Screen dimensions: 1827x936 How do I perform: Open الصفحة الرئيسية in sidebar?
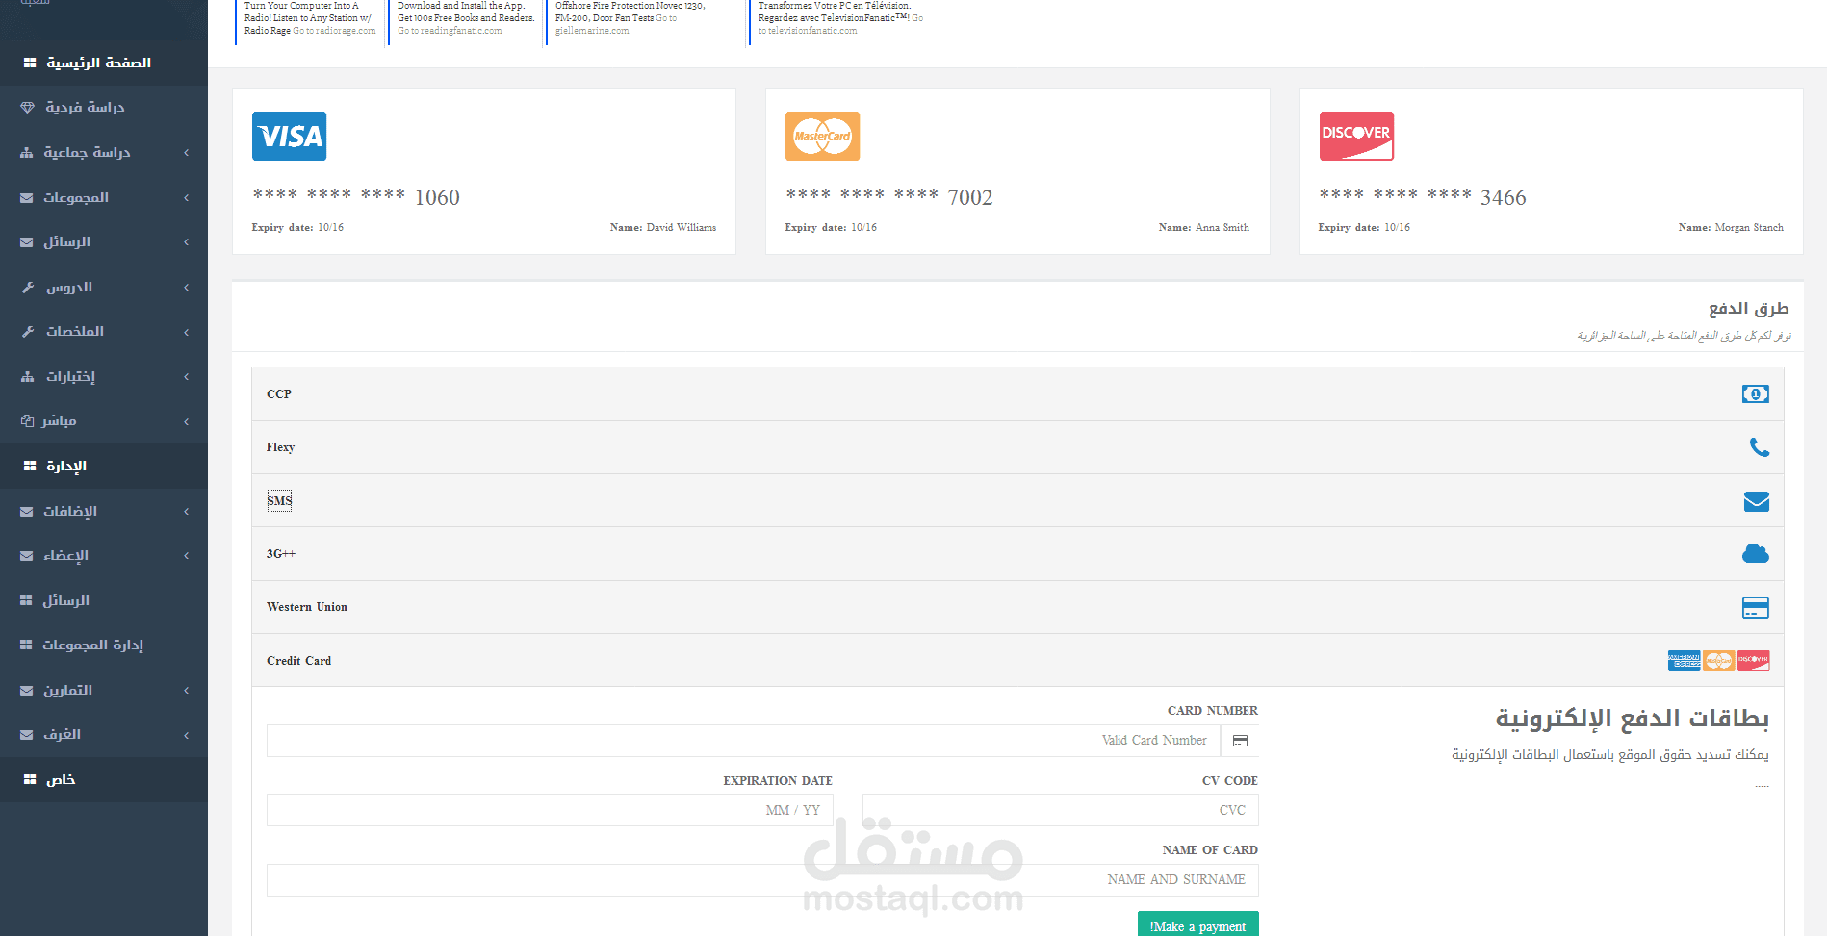104,63
